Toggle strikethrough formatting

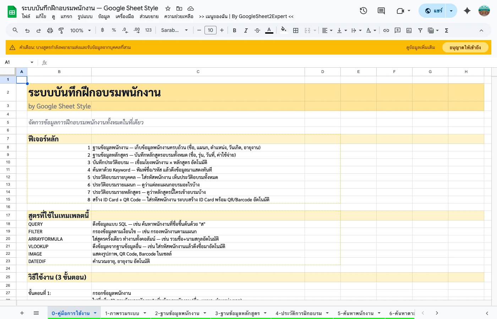257,30
